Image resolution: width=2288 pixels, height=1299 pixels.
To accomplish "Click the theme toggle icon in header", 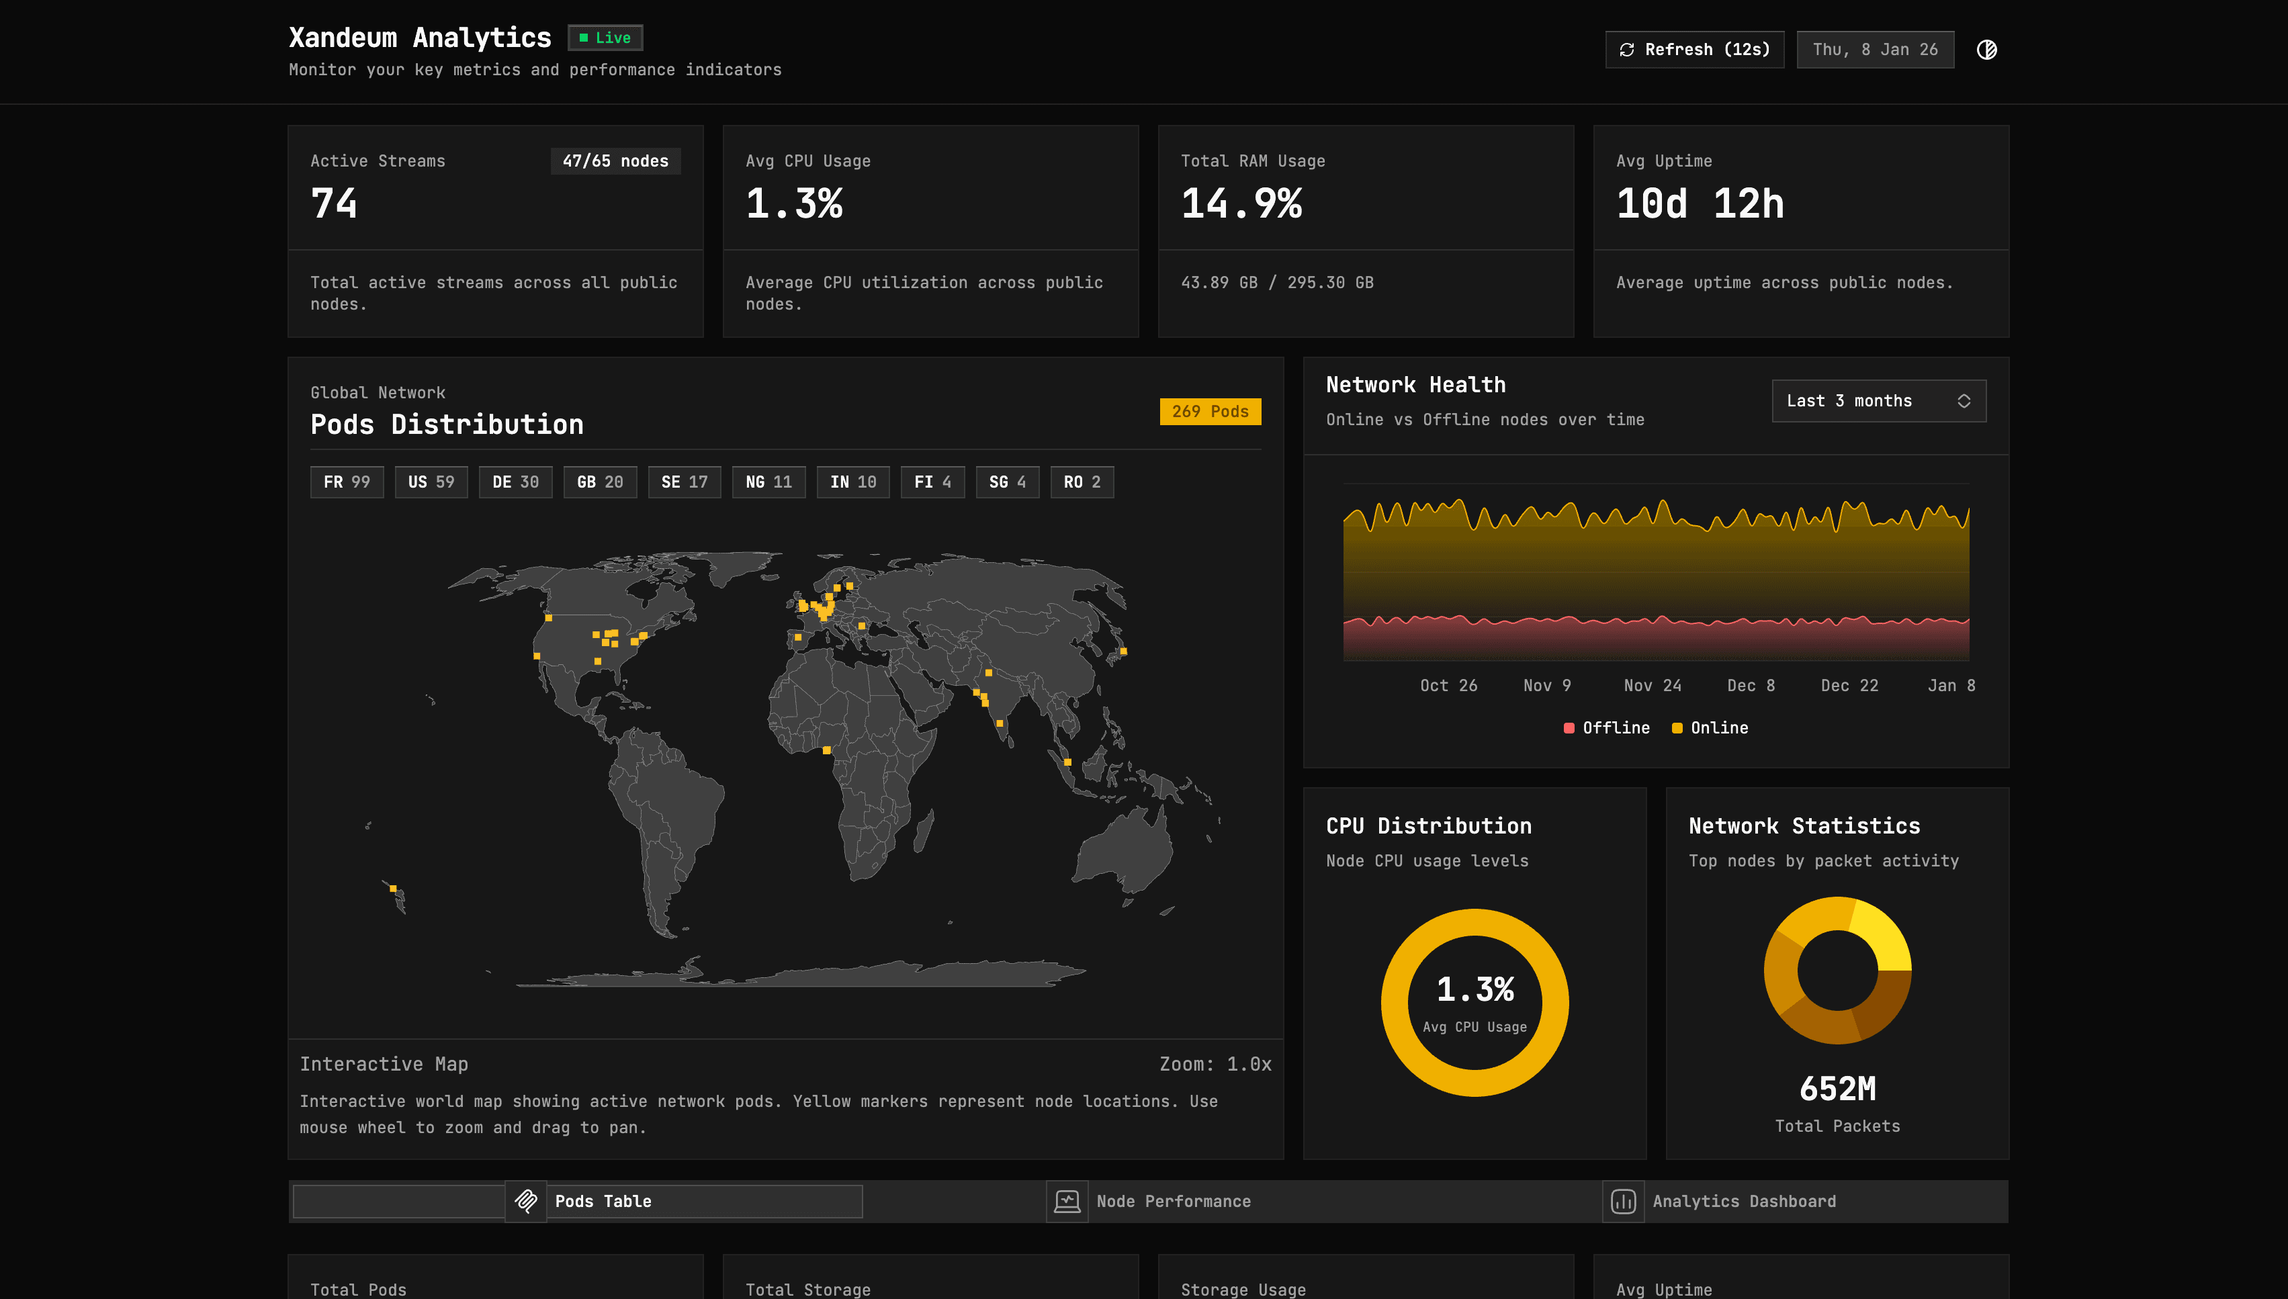I will click(x=1986, y=50).
